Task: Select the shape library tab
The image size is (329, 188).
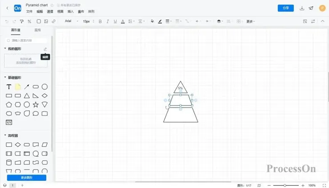Action: (x=16, y=30)
